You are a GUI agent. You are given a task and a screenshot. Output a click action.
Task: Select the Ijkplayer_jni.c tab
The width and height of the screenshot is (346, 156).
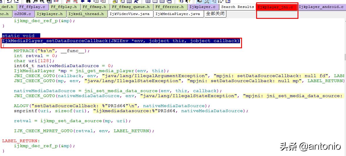pos(276,7)
